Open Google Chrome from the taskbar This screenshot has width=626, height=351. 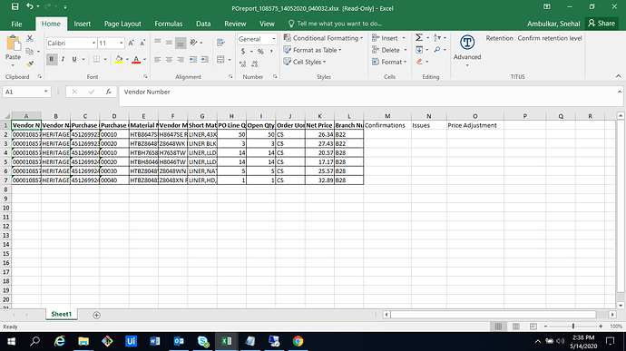click(x=298, y=341)
